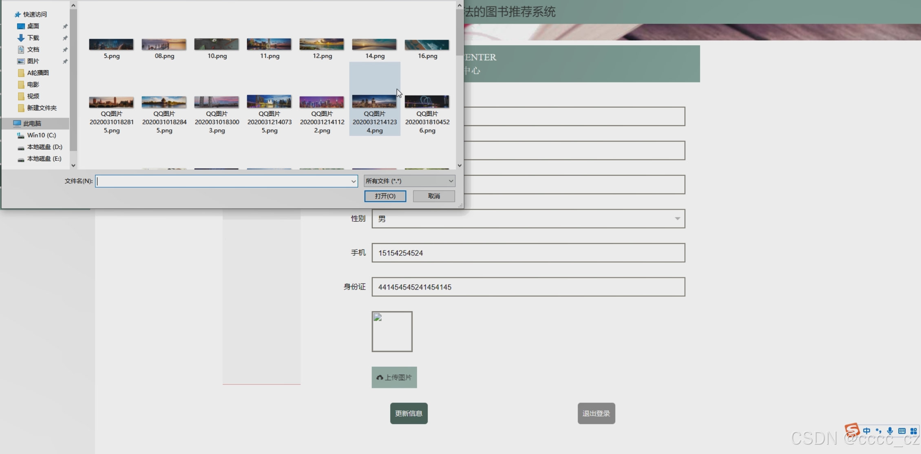Click the 手机 phone number input field
Viewport: 921px width, 454px height.
pyautogui.click(x=528, y=253)
